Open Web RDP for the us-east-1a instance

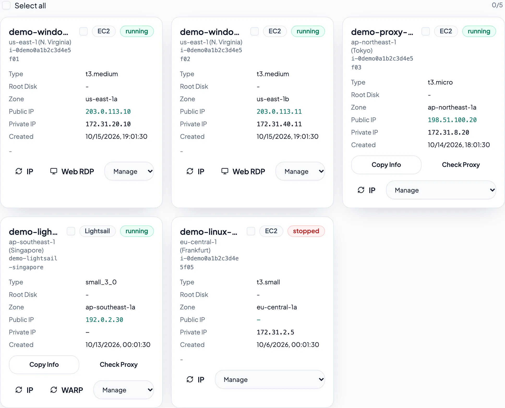(x=72, y=171)
